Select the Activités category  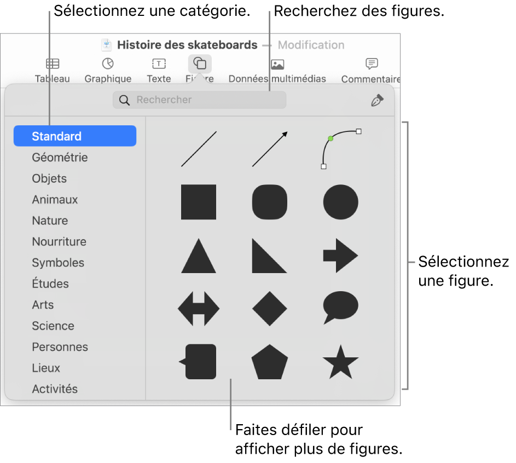tap(55, 389)
